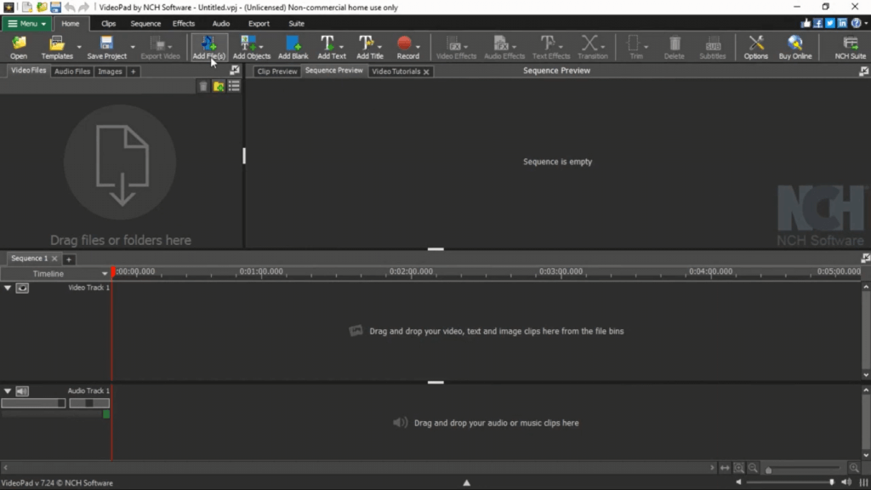Viewport: 871px width, 490px height.
Task: Click the quick-access save disk icon
Action: (55, 7)
